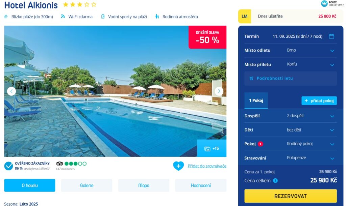Open the Dospělí 2 dospělí dropdown

tap(290, 116)
